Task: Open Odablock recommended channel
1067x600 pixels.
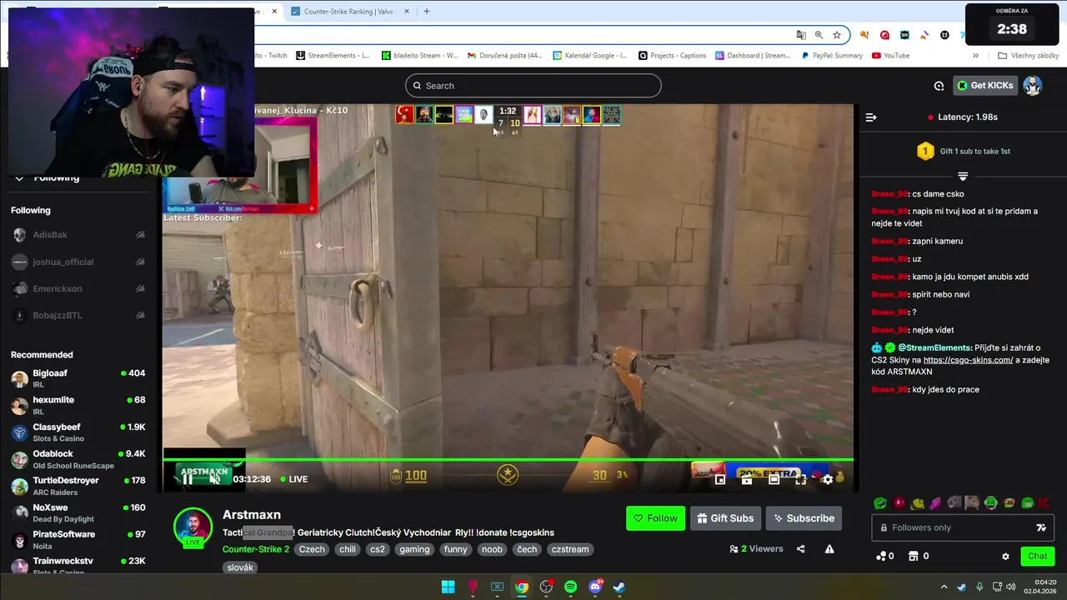Action: [x=78, y=459]
